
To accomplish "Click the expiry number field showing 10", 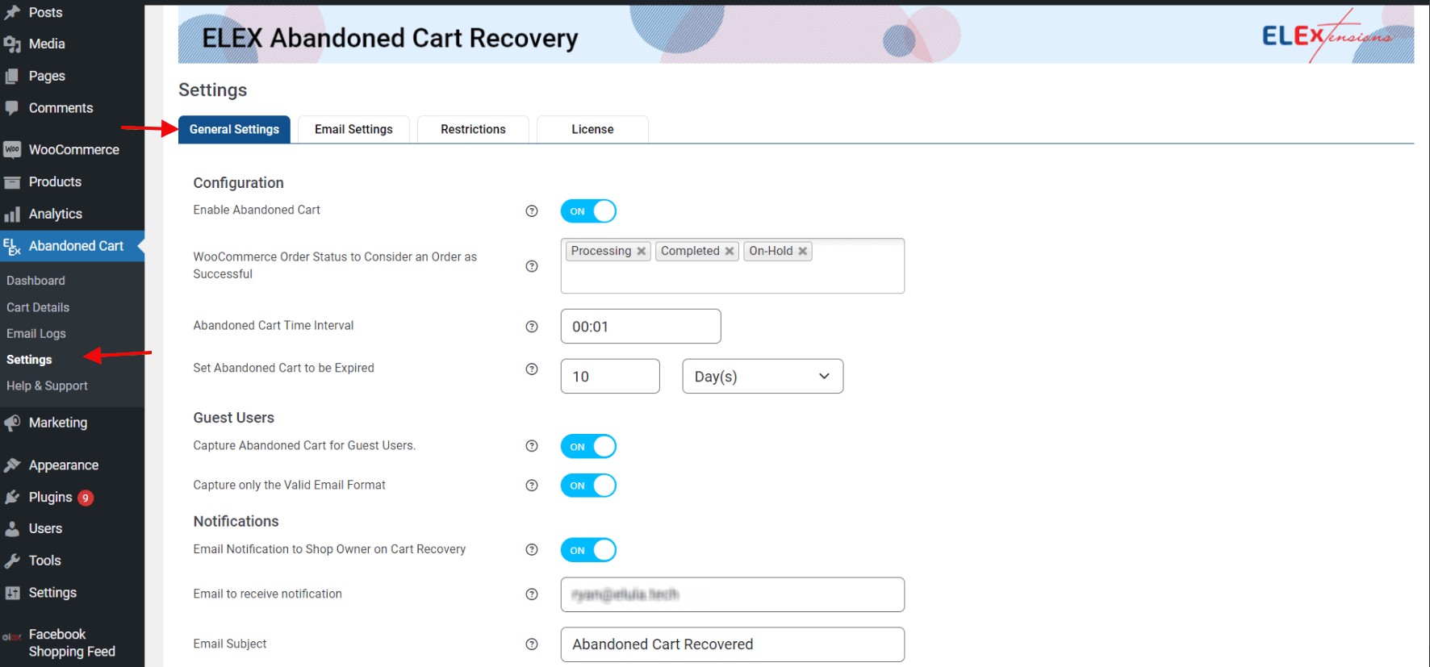I will [x=610, y=377].
